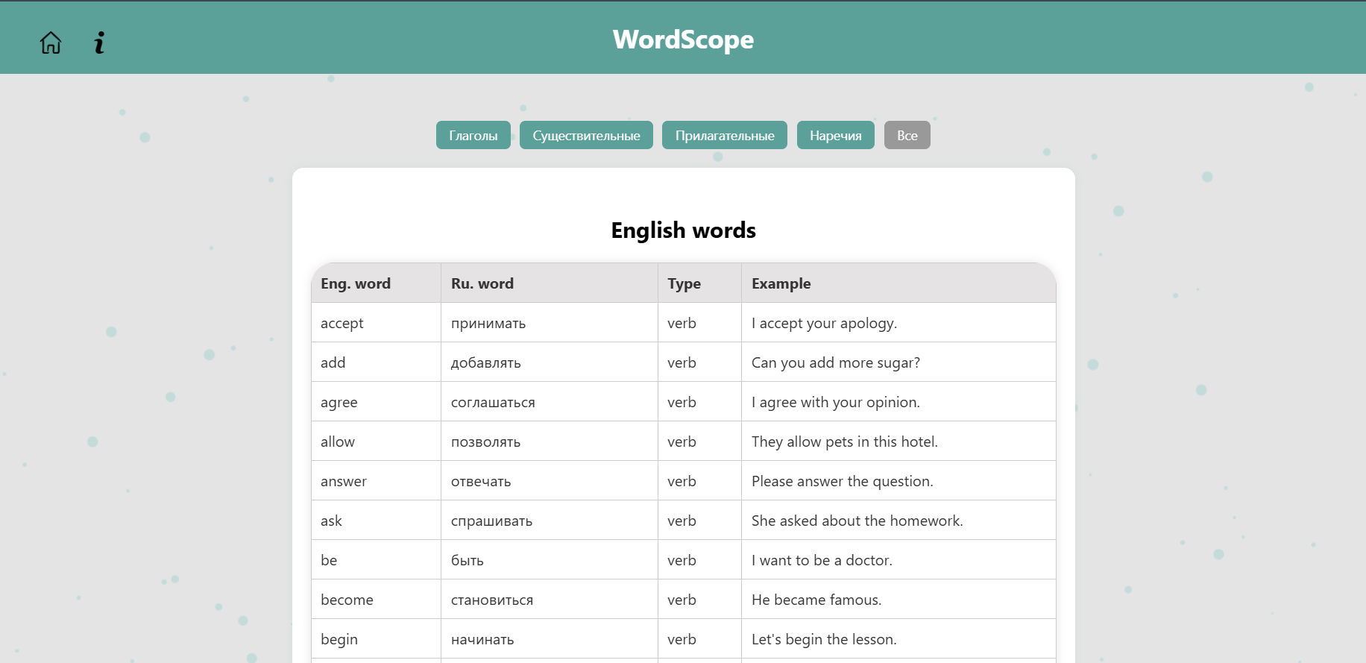Select the word 'accept'
The width and height of the screenshot is (1366, 663).
342,323
